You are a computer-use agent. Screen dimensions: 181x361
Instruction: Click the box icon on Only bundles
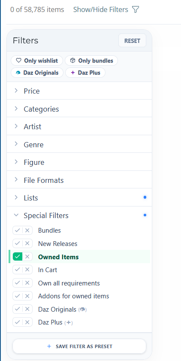[72, 61]
